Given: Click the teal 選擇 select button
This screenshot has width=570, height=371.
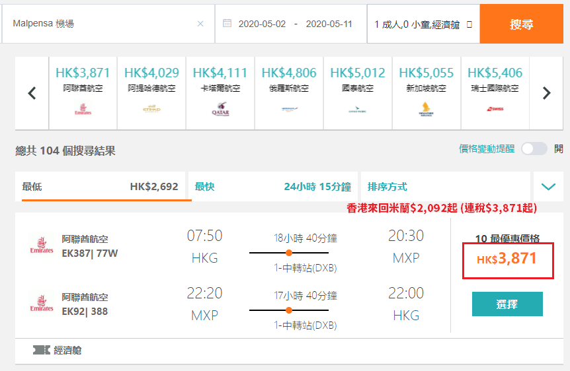Looking at the screenshot, I should (507, 304).
